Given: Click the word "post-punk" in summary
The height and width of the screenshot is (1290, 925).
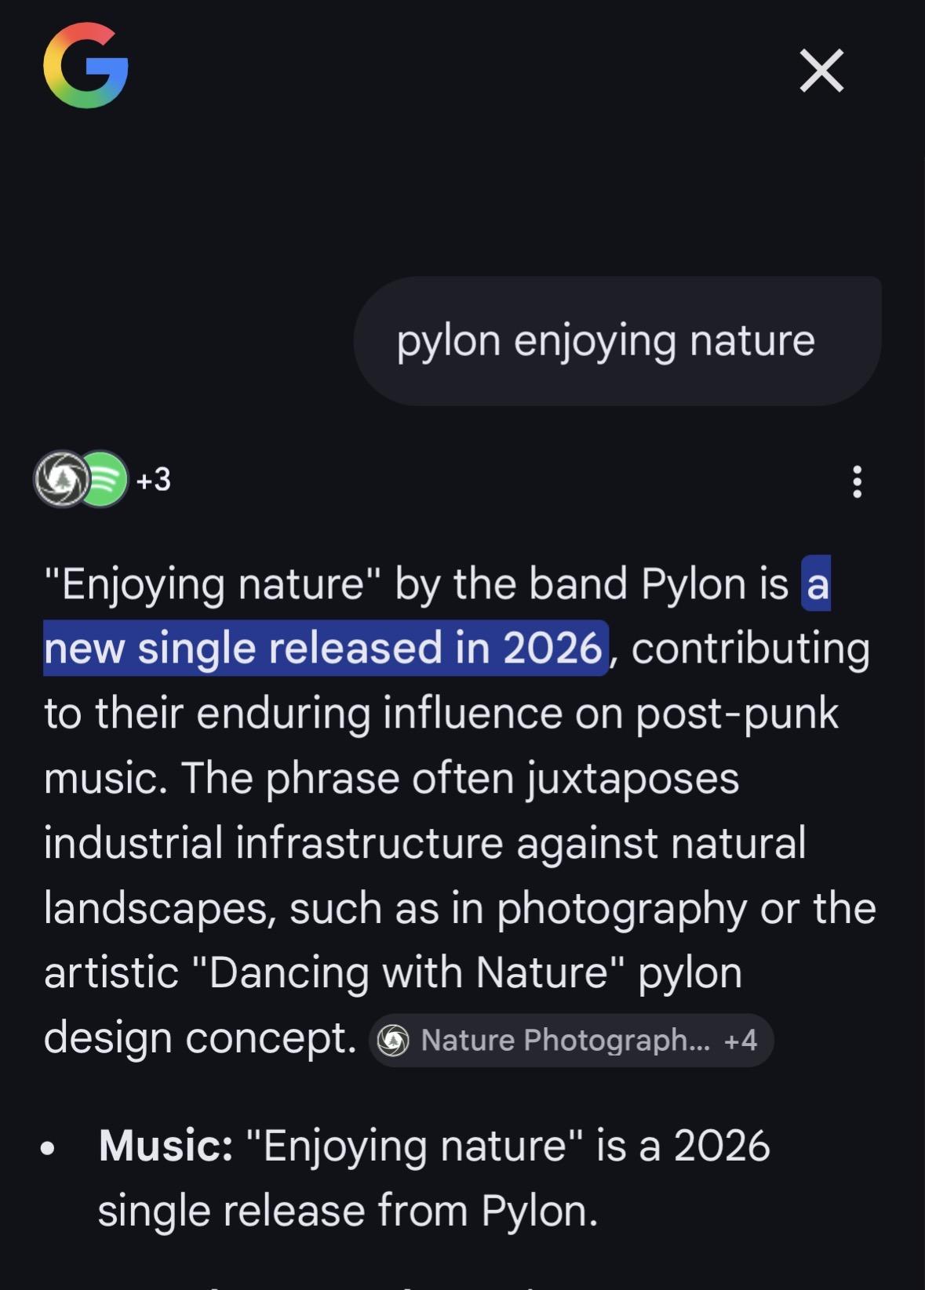Looking at the screenshot, I should (x=736, y=714).
